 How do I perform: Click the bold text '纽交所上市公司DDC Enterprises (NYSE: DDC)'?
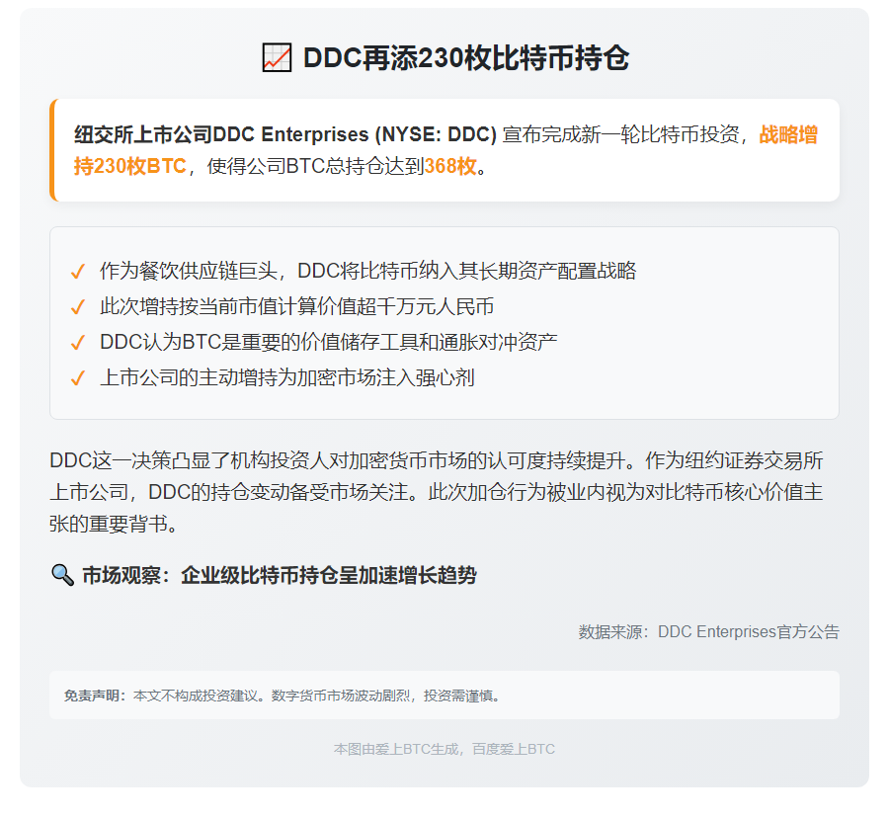[285, 134]
